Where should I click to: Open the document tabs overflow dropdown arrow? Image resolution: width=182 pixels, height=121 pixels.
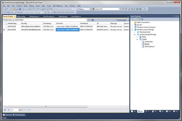point(128,17)
